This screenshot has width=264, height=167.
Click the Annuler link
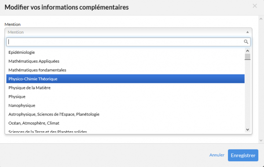[216, 155]
